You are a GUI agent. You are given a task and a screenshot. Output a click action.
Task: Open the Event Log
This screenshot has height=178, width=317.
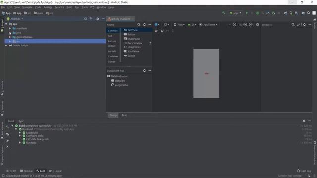coord(304,171)
